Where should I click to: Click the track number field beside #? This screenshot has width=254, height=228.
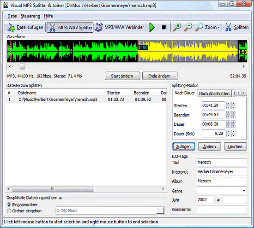point(235,200)
